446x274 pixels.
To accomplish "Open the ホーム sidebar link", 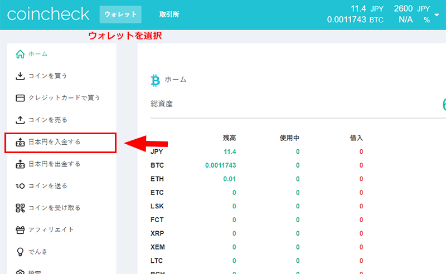I will 38,54.
